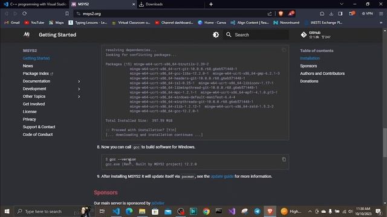Bookmark this page icon
The height and width of the screenshot is (217, 387).
(67, 13)
